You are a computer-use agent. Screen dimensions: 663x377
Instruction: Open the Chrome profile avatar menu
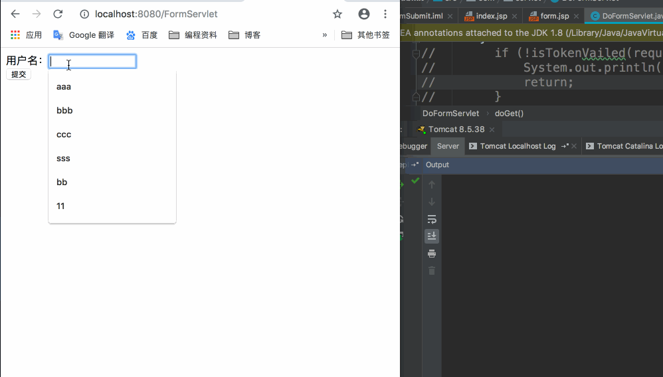[x=363, y=14]
